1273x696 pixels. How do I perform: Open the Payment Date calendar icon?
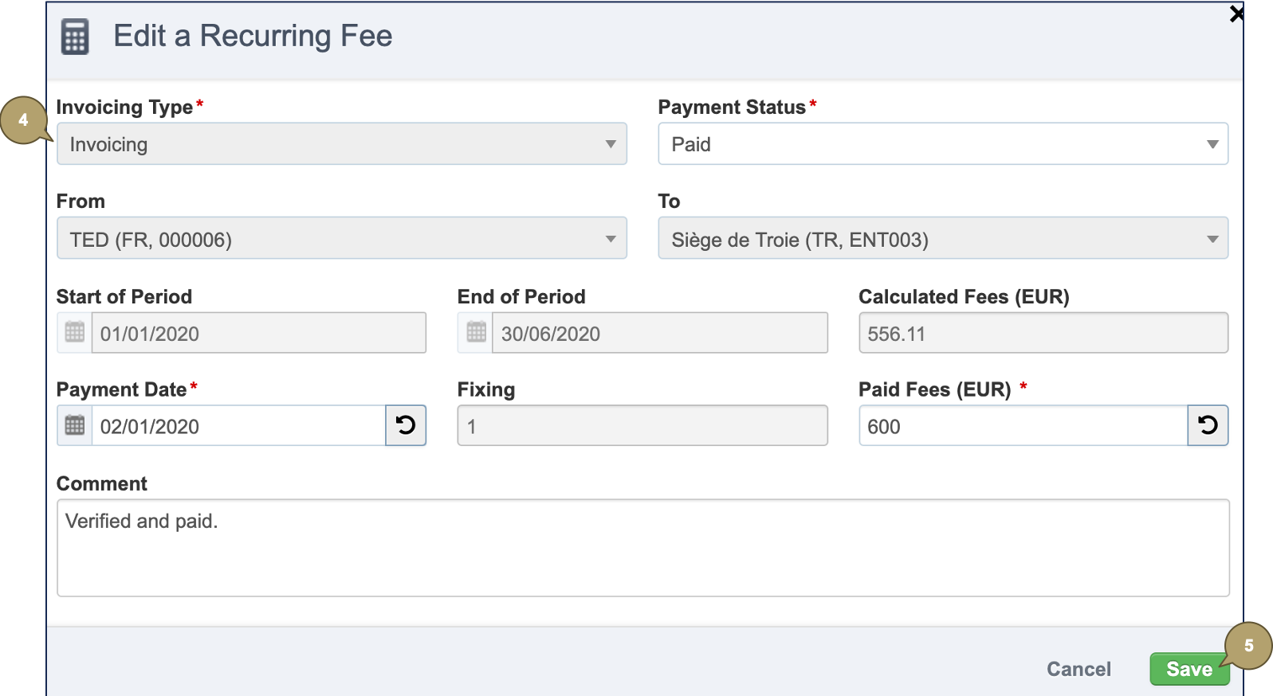click(75, 425)
